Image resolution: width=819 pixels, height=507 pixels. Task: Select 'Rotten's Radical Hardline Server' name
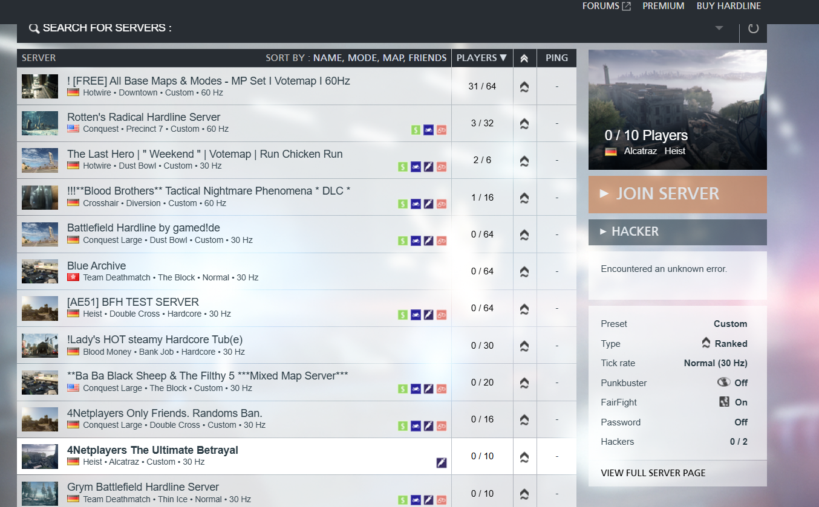(144, 117)
